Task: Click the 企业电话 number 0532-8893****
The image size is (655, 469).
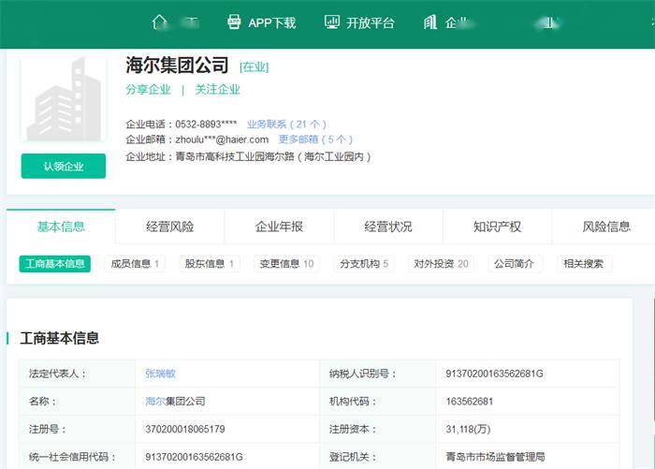Action: tap(206, 125)
